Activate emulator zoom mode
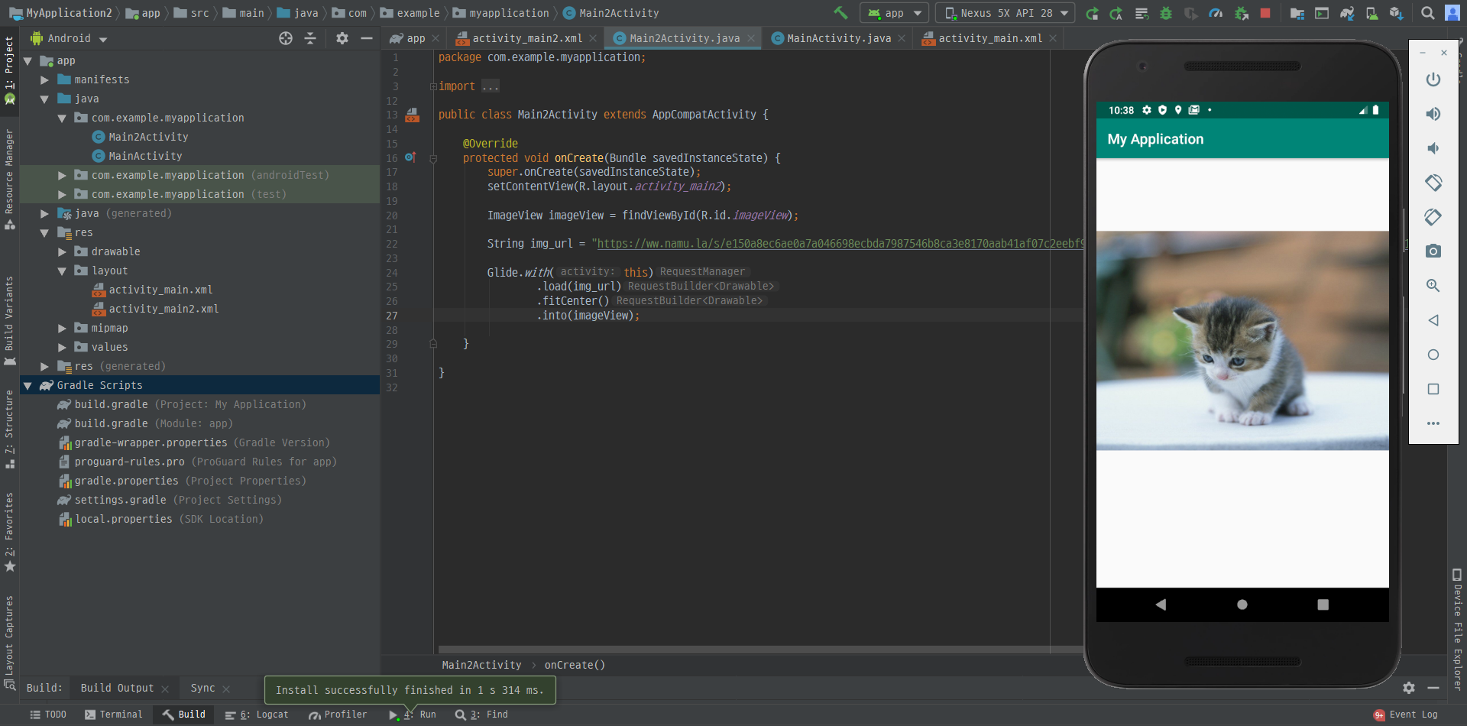This screenshot has width=1467, height=726. [x=1433, y=286]
